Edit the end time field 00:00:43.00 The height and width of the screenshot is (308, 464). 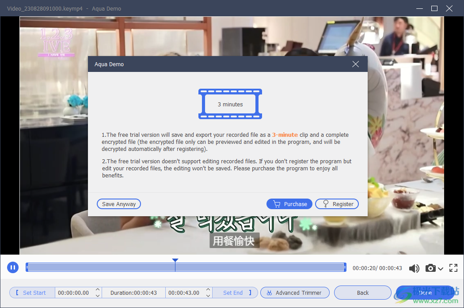point(184,293)
